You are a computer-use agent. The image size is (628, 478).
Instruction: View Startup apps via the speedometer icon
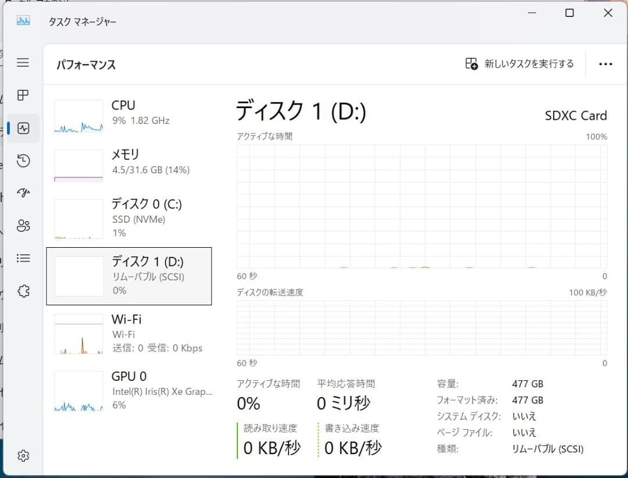click(x=23, y=193)
